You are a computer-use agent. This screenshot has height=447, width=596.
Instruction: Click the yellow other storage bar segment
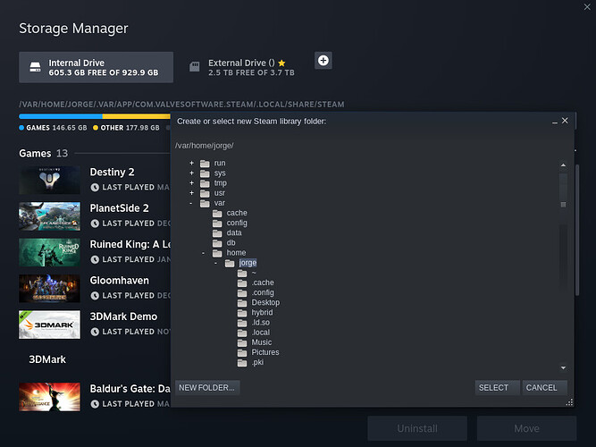point(137,116)
